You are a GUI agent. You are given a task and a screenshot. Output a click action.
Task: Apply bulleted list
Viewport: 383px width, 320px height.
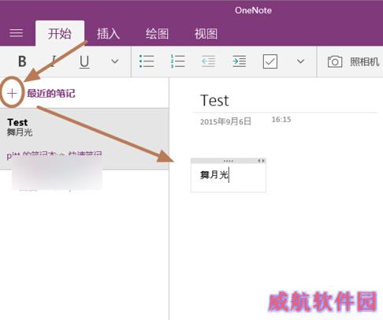[147, 61]
